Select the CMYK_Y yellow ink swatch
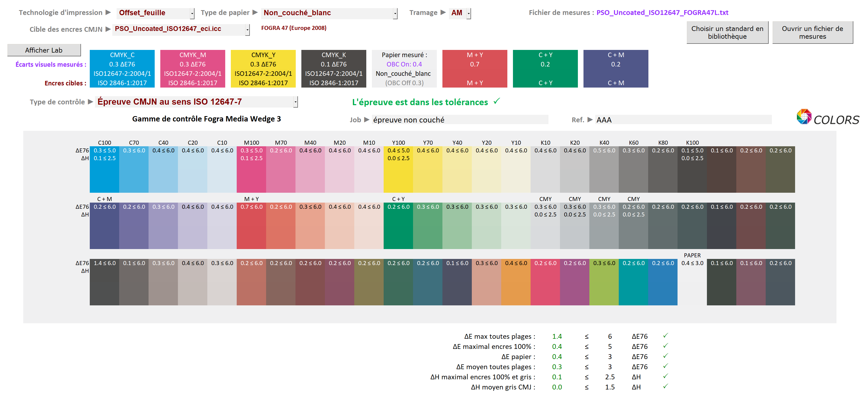The image size is (860, 402). (263, 69)
